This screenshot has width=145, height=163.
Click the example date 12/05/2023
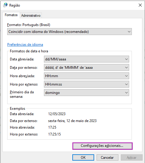point(57,114)
